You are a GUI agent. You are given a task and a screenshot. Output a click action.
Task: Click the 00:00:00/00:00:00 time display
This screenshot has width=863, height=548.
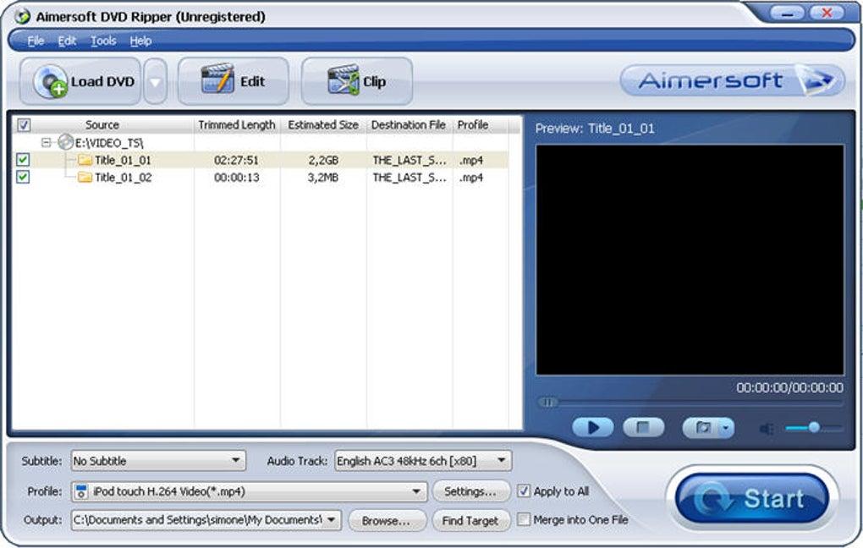click(789, 387)
